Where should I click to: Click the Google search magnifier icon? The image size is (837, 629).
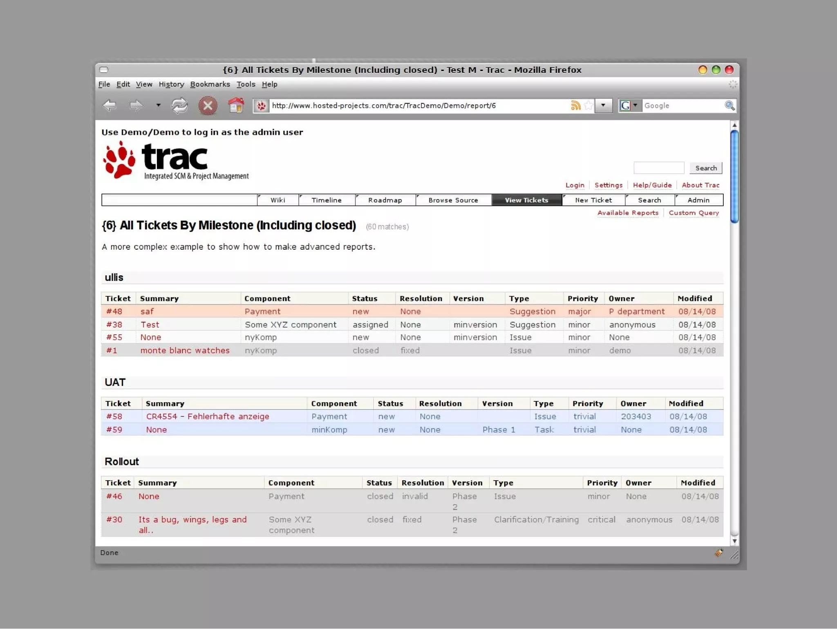[x=730, y=106]
